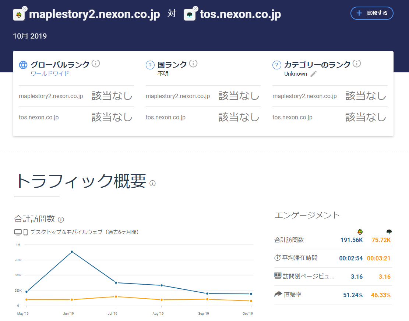Click maplestory2.nexon.co.jp title in header
Viewport: 409px width, 321px height.
coord(94,14)
